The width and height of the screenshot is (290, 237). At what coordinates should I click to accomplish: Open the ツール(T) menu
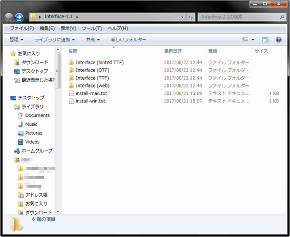[92, 28]
